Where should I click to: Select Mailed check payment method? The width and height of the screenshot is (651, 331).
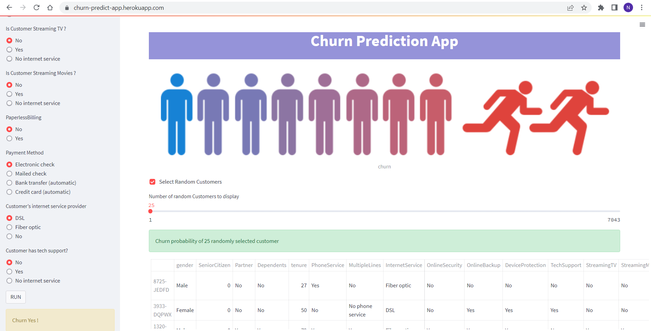click(9, 173)
